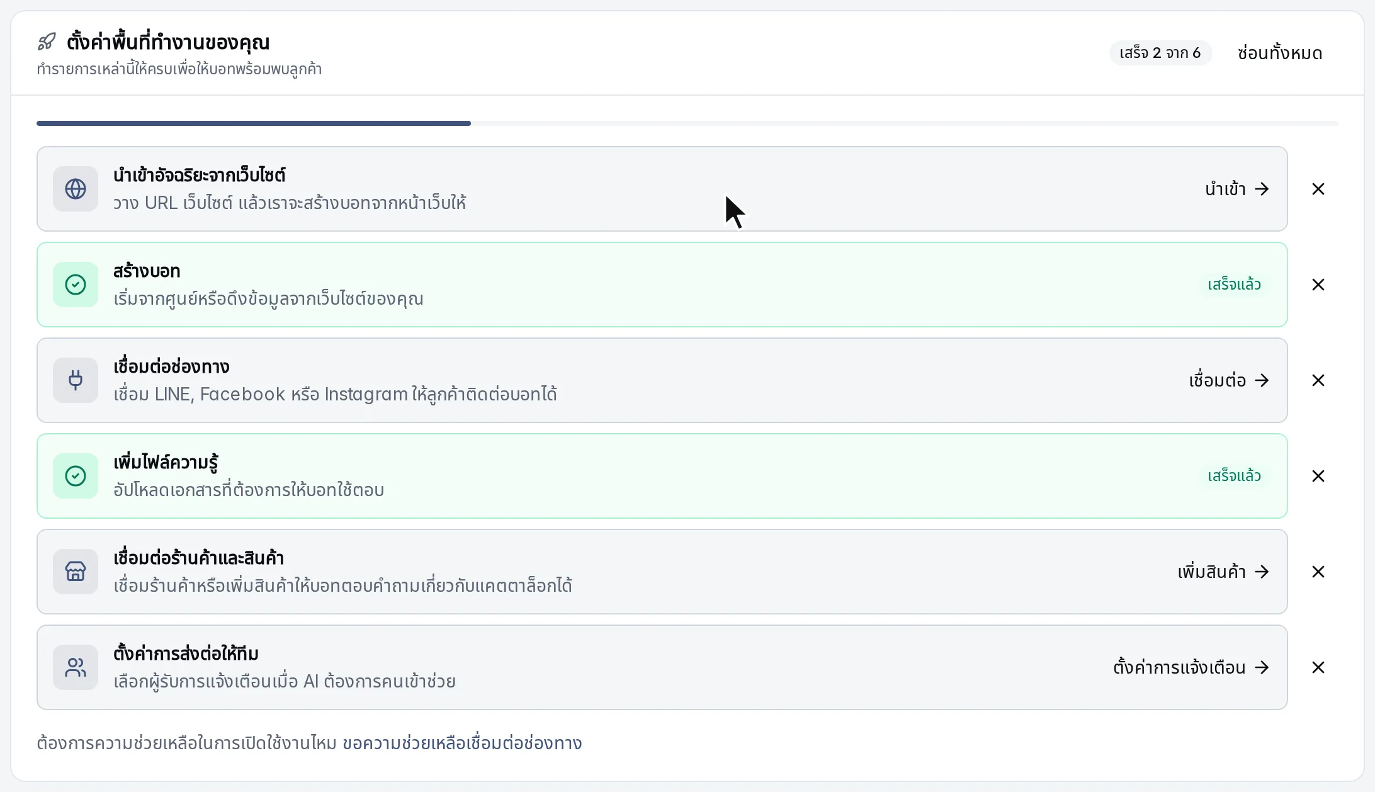Viewport: 1375px width, 792px height.
Task: Click the เพิ่มสินค้า arrow button
Action: pyautogui.click(x=1223, y=572)
